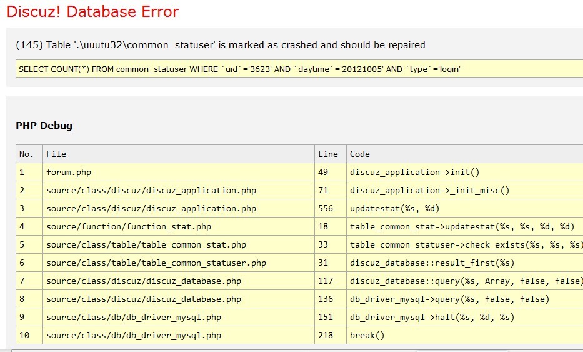Click the 'Line' column header
The image size is (583, 352).
pos(328,154)
